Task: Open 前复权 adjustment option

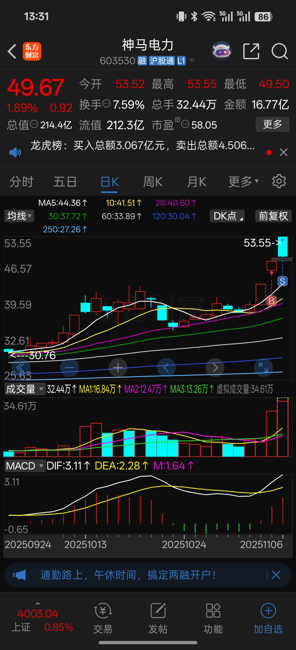Action: [x=273, y=216]
